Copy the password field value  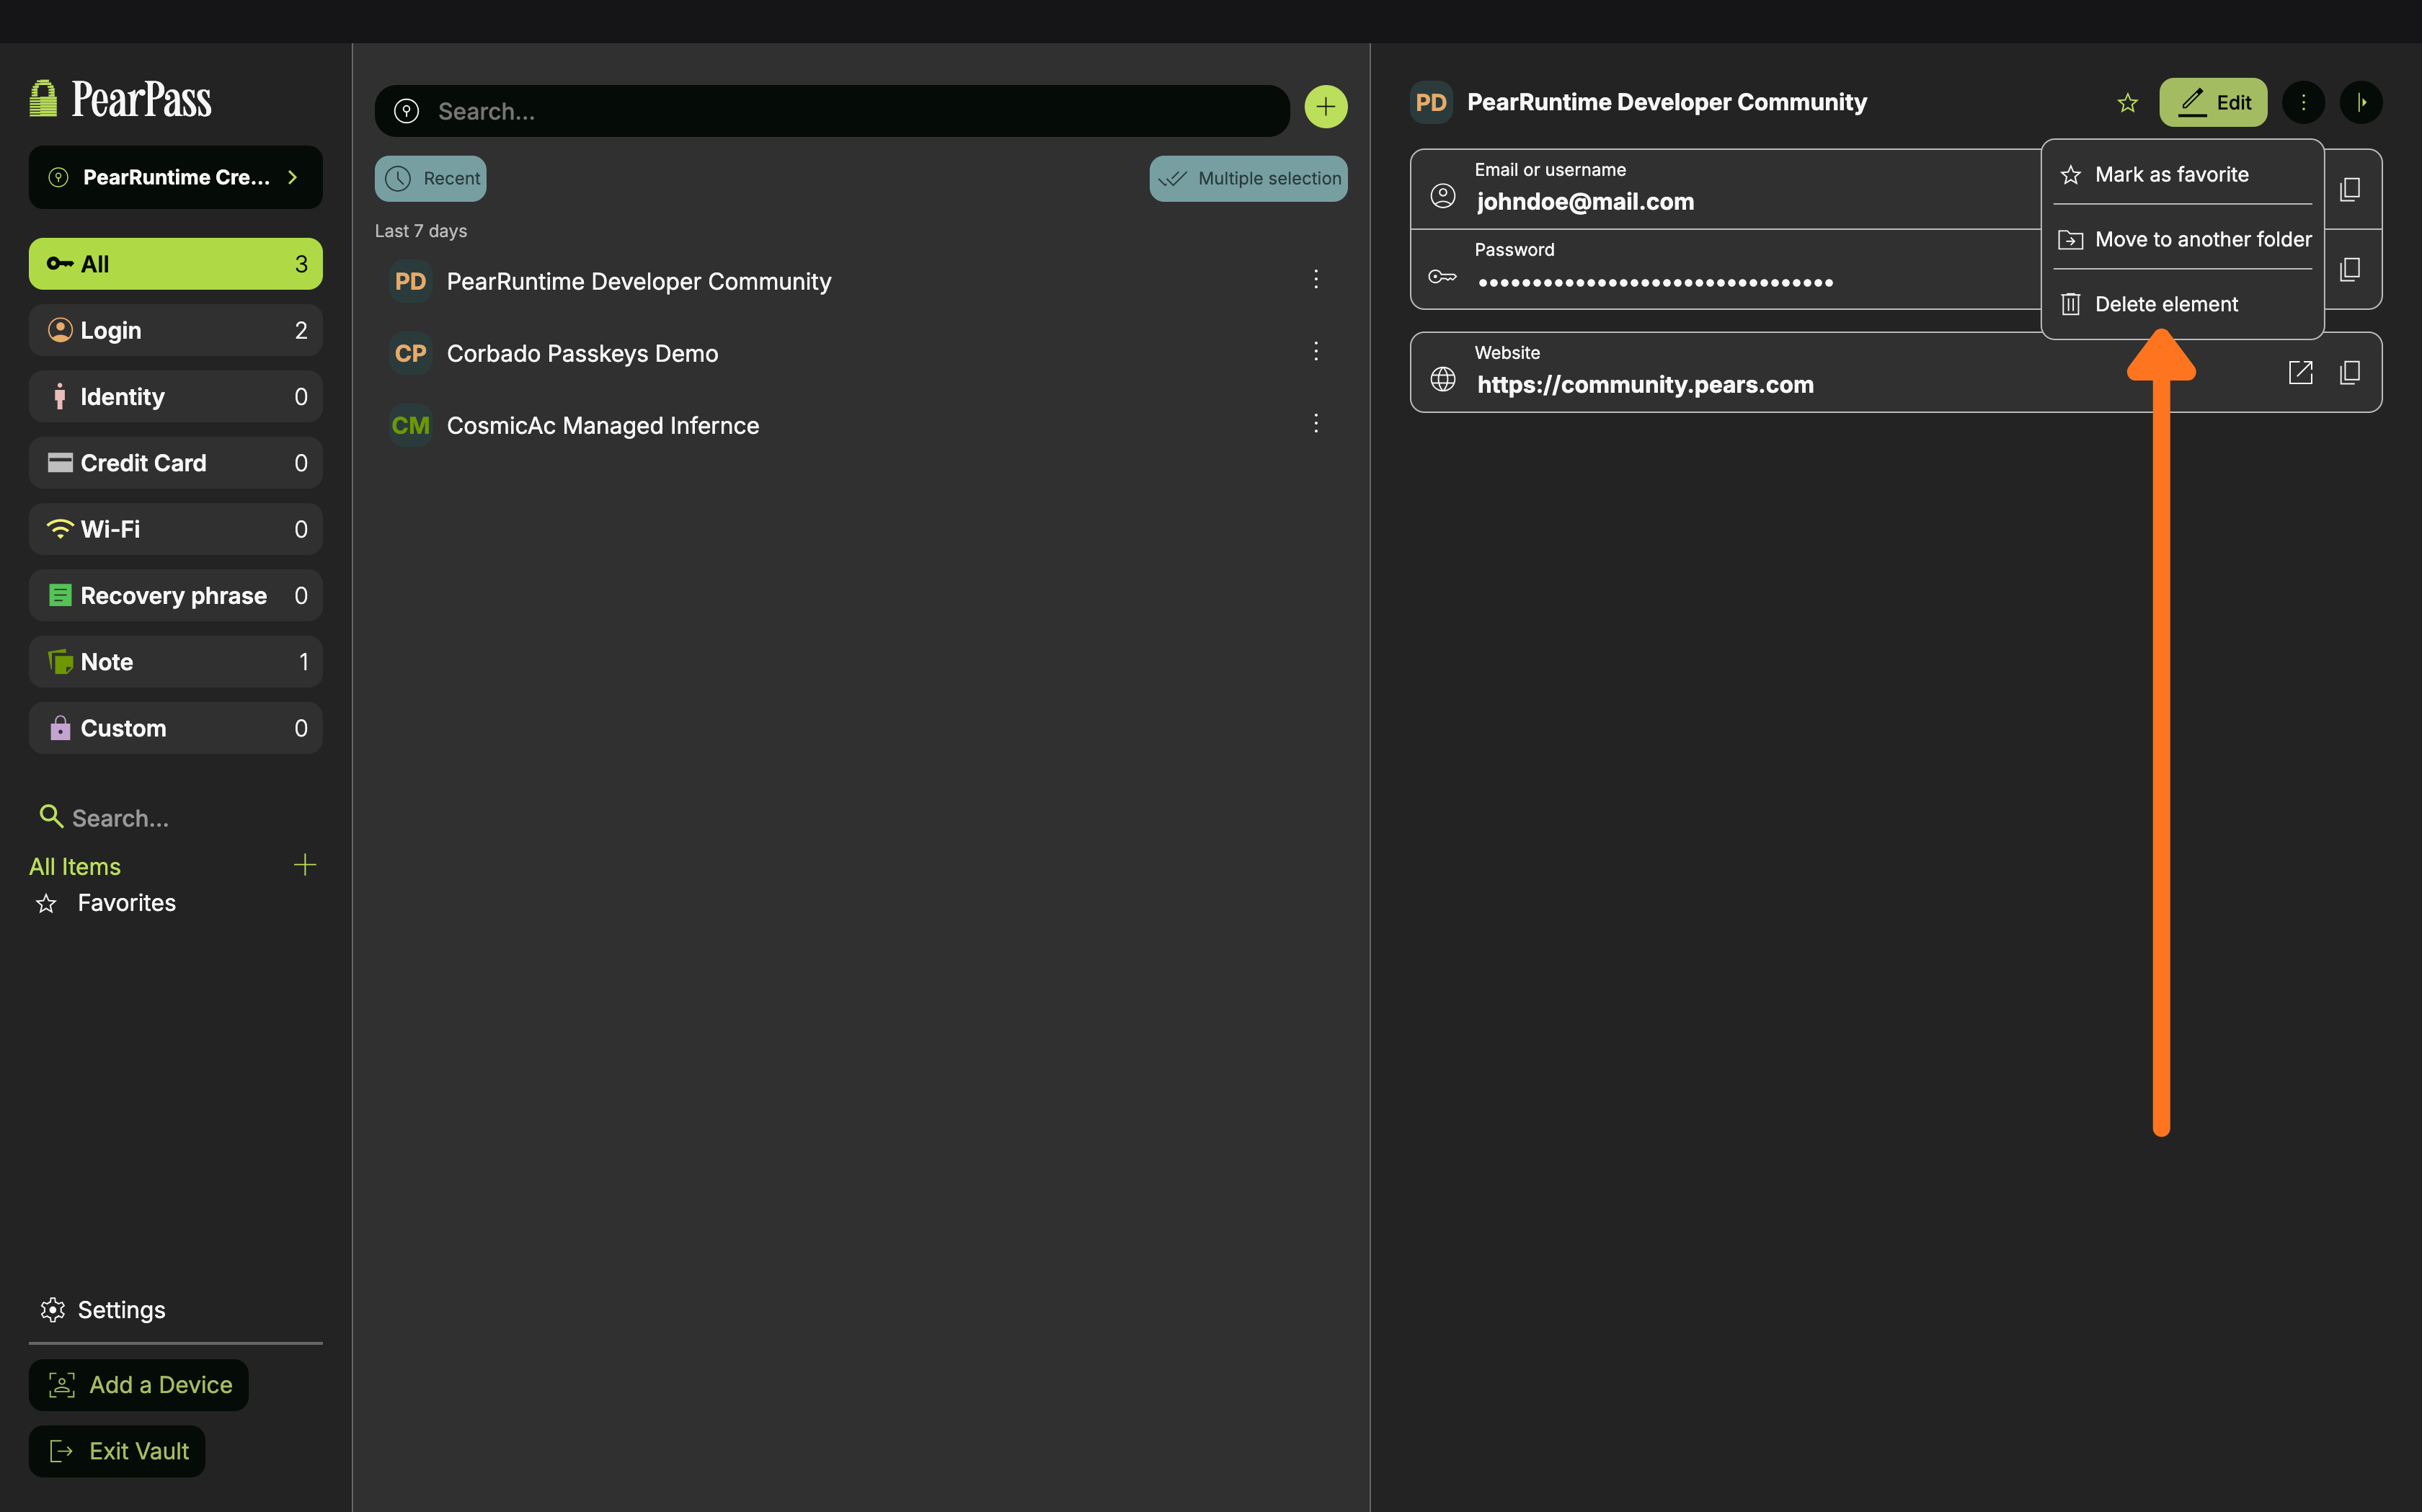coord(2350,269)
